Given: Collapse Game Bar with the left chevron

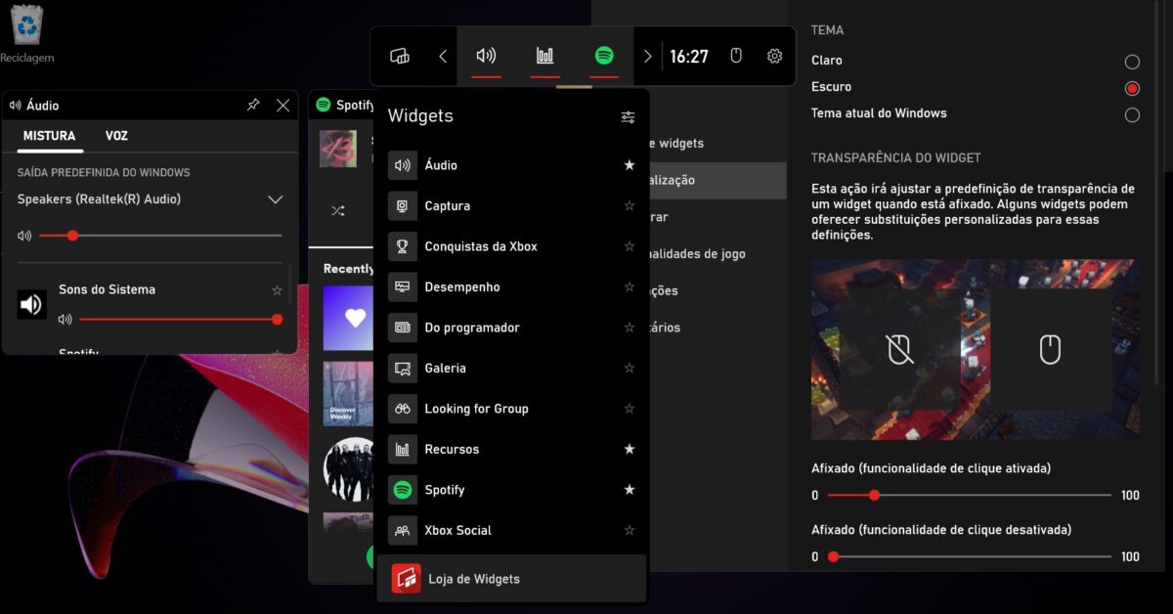Looking at the screenshot, I should click(442, 56).
